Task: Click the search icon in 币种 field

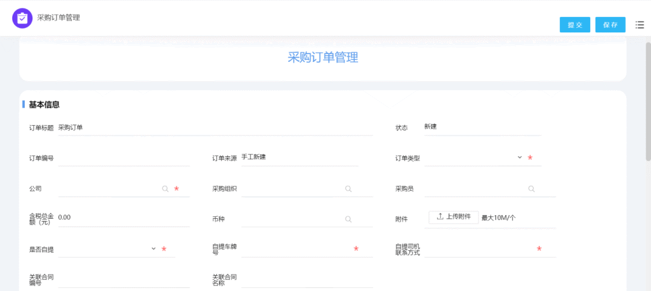Action: point(348,219)
